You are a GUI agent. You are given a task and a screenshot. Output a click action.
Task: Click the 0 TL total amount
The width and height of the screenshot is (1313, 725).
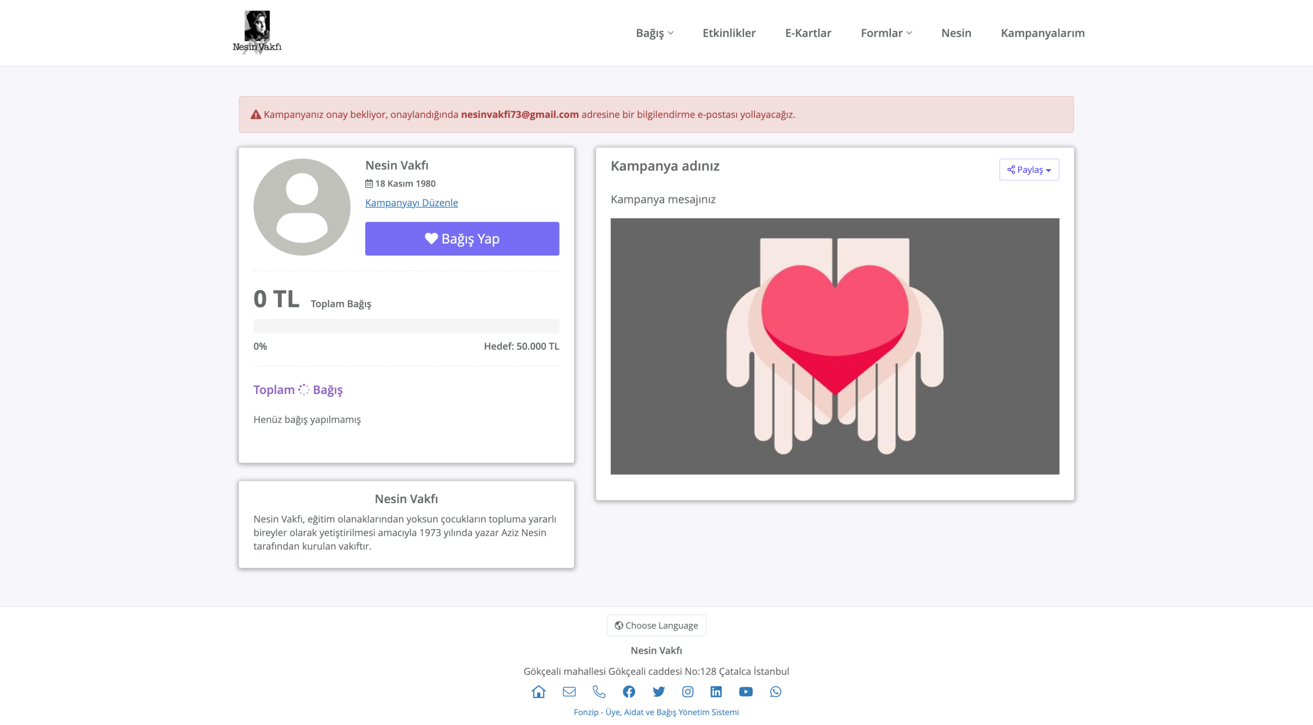click(276, 299)
